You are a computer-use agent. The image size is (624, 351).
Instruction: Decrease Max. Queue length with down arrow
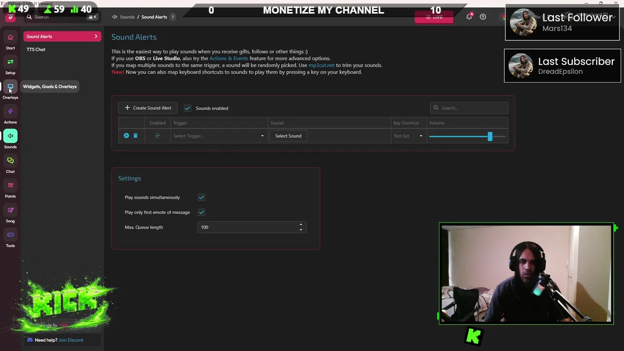[301, 230]
